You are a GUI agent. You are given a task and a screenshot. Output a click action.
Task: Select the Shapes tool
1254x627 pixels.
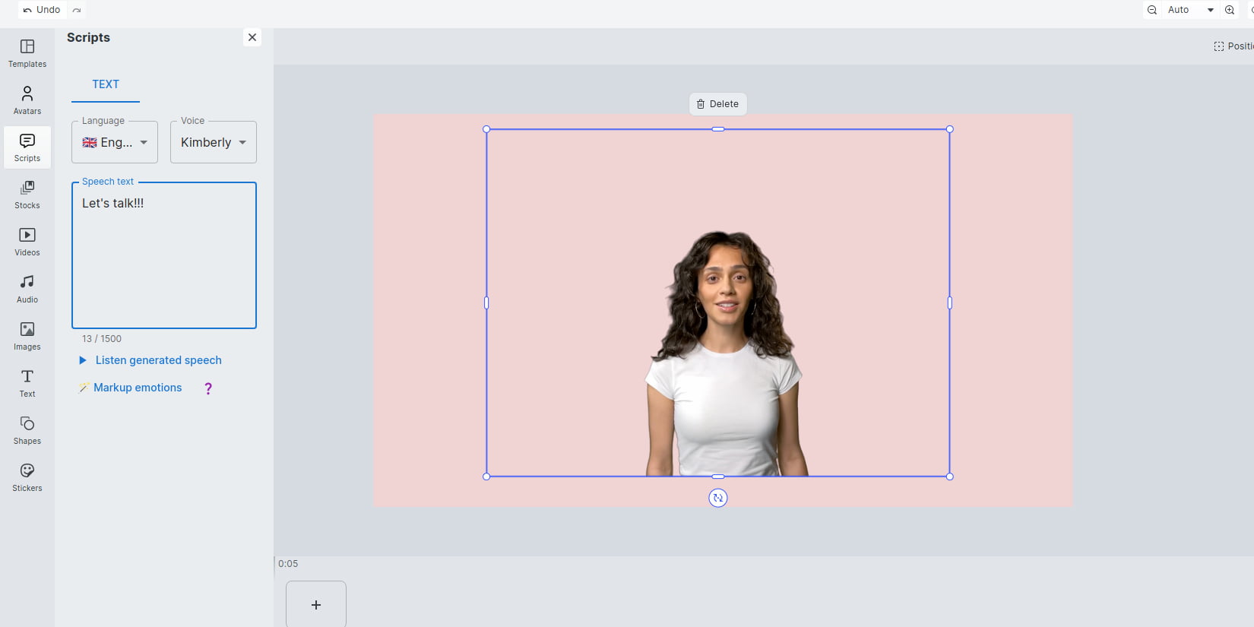point(27,430)
